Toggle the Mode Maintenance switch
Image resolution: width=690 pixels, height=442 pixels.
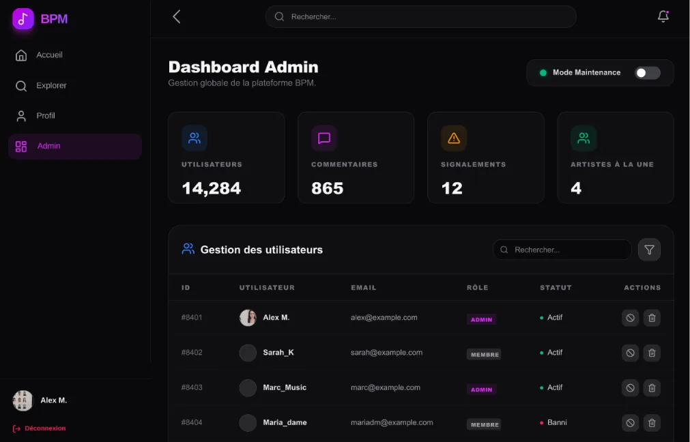click(647, 73)
